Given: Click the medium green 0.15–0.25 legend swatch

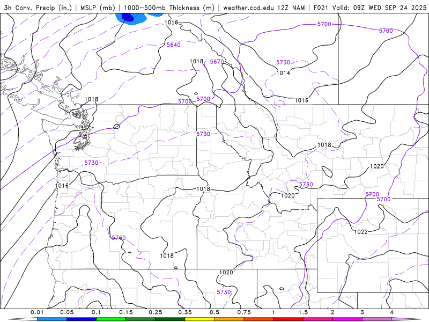Looking at the screenshot, I should click(140, 319).
